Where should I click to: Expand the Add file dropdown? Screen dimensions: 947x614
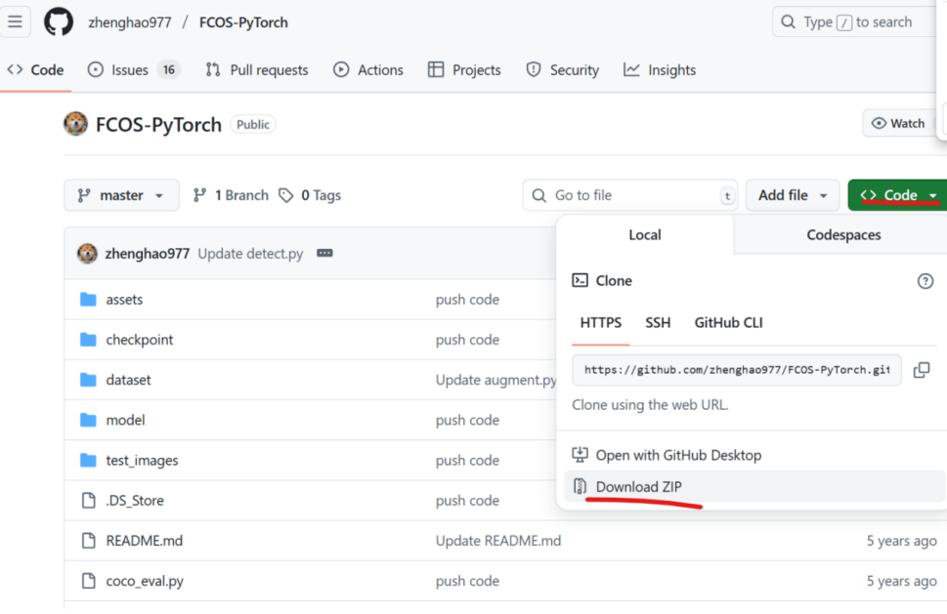click(x=793, y=195)
